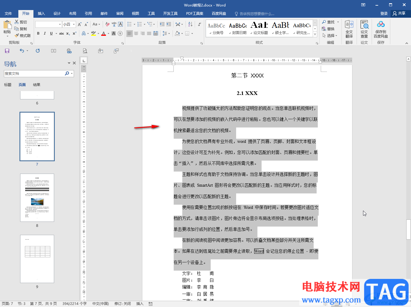
Task: Copy selection using 复制 button
Action: 21,29
